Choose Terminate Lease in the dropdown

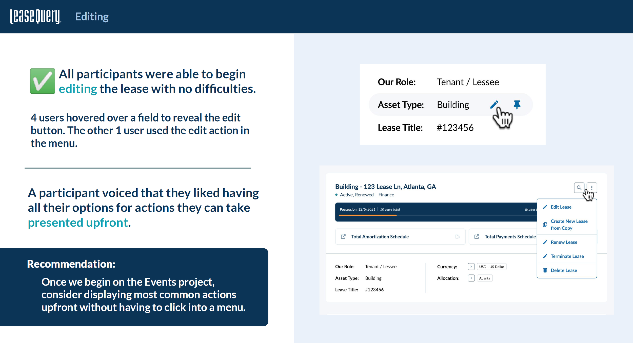coord(567,256)
